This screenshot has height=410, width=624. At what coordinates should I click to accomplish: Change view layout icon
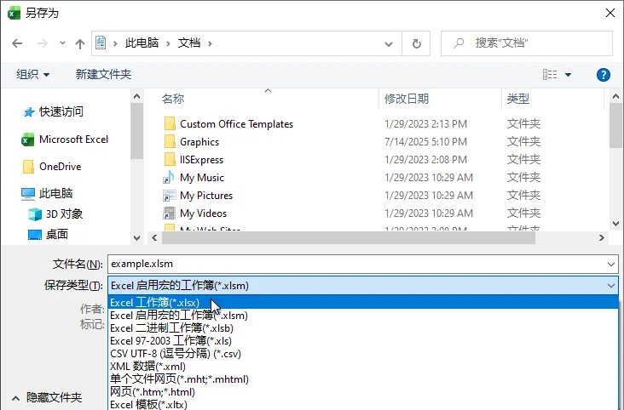coord(550,74)
